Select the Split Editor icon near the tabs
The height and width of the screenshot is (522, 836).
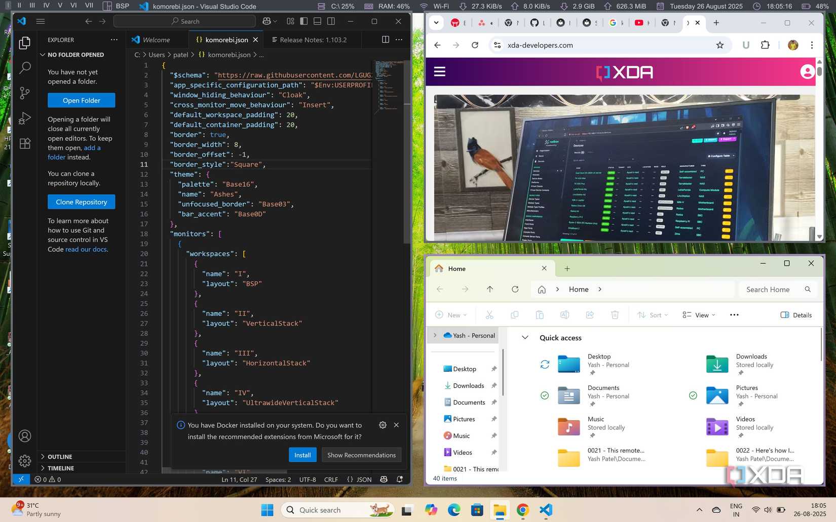tap(386, 39)
